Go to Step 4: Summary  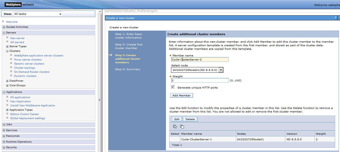pos(128,69)
